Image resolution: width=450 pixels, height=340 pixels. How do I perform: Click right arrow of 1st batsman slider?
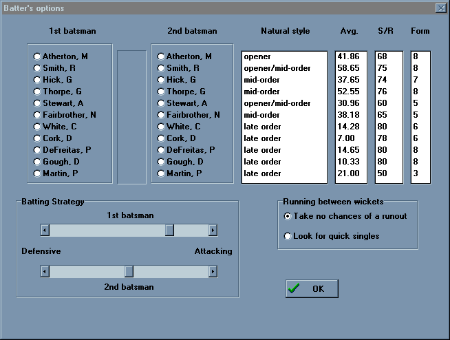(x=213, y=231)
